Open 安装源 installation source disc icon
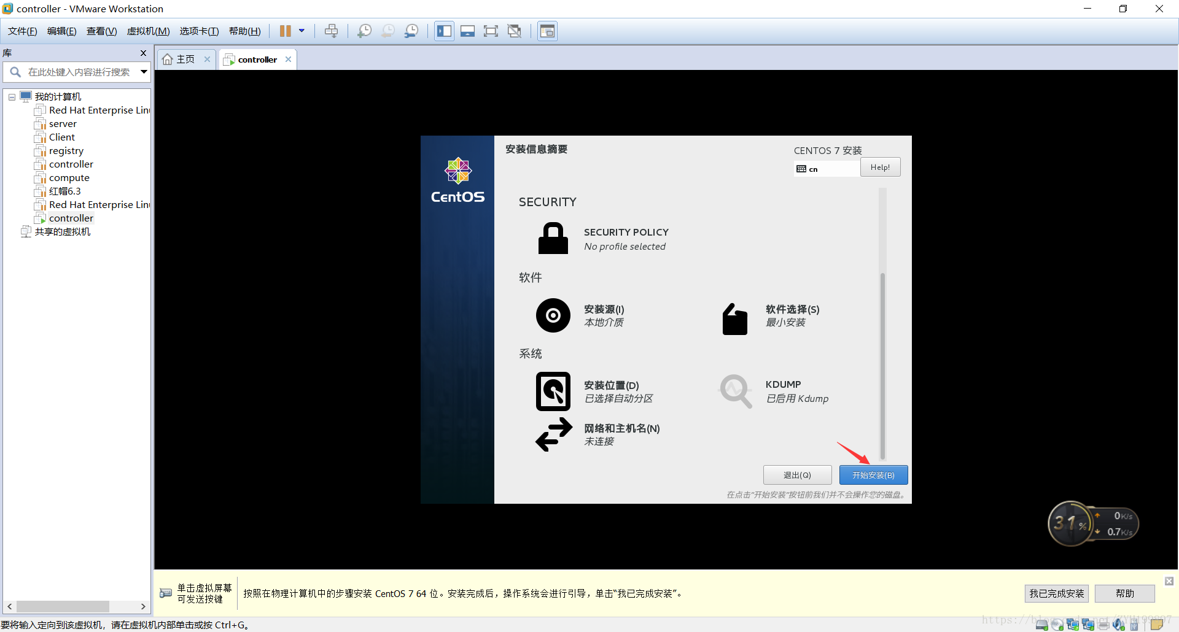1179x632 pixels. click(553, 315)
